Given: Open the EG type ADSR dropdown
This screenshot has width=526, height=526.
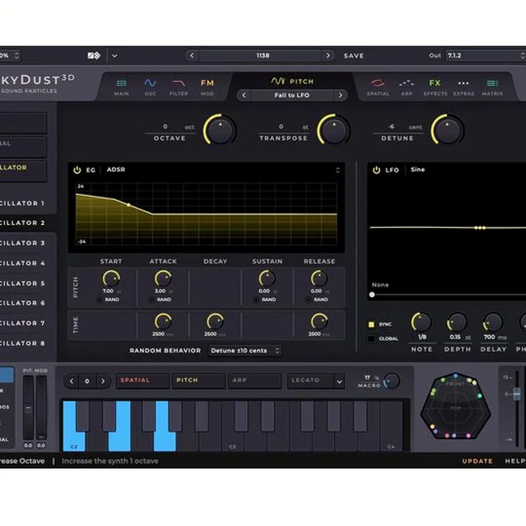Looking at the screenshot, I should click(x=223, y=169).
